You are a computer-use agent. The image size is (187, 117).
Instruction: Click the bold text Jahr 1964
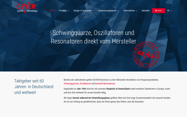pos(81,89)
